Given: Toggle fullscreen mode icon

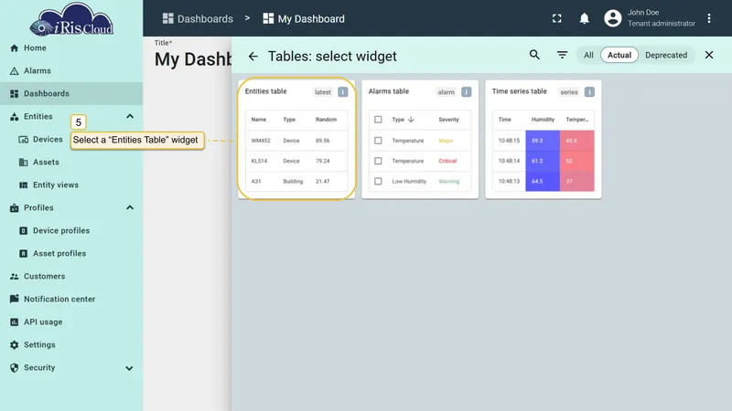Looking at the screenshot, I should pos(556,18).
